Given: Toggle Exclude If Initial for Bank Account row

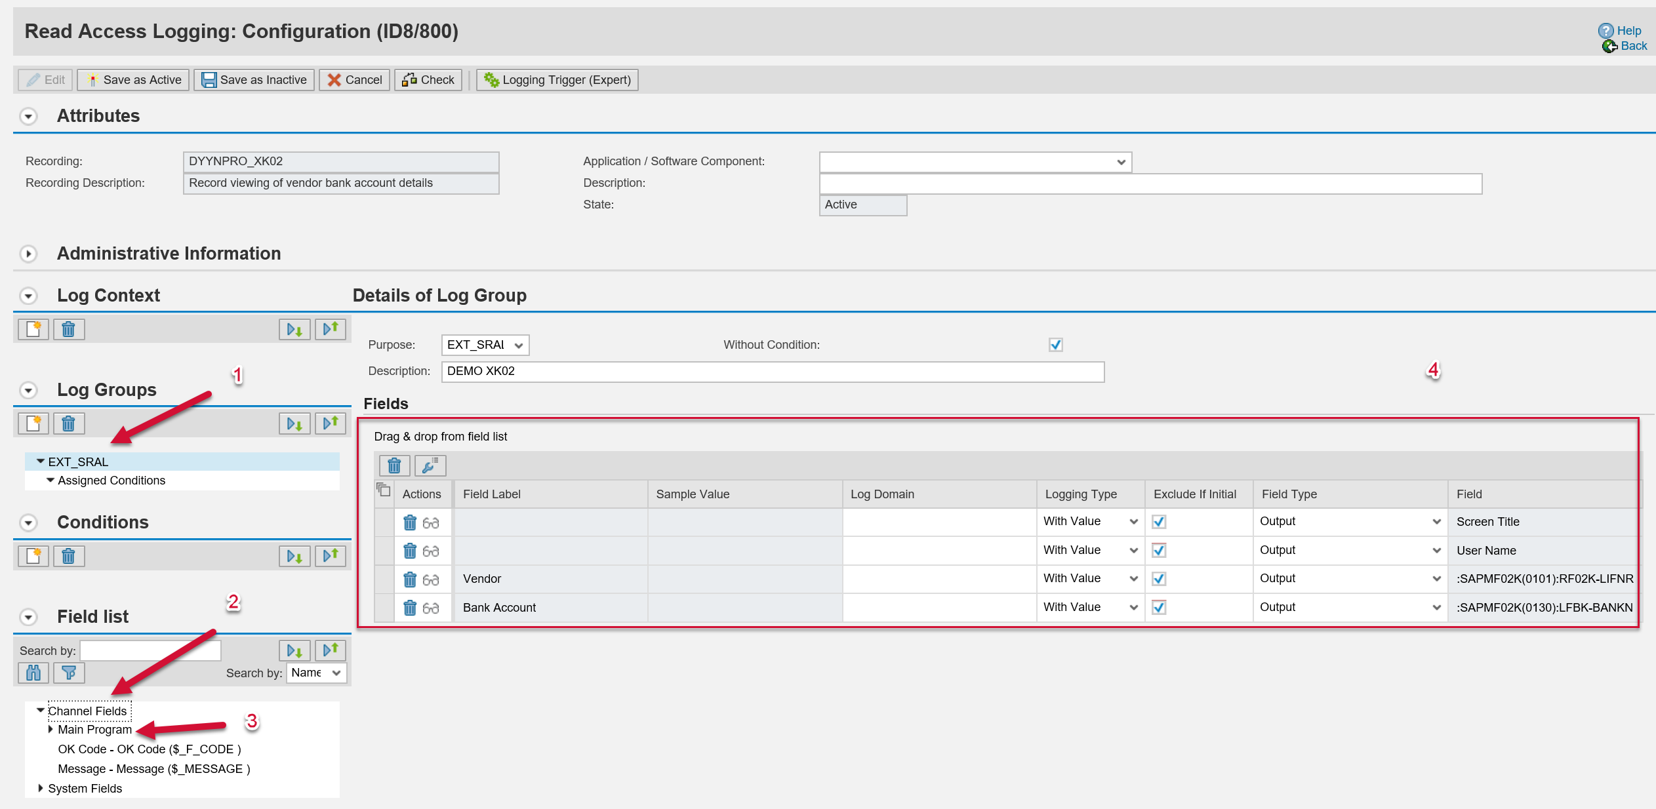Looking at the screenshot, I should click(1159, 608).
